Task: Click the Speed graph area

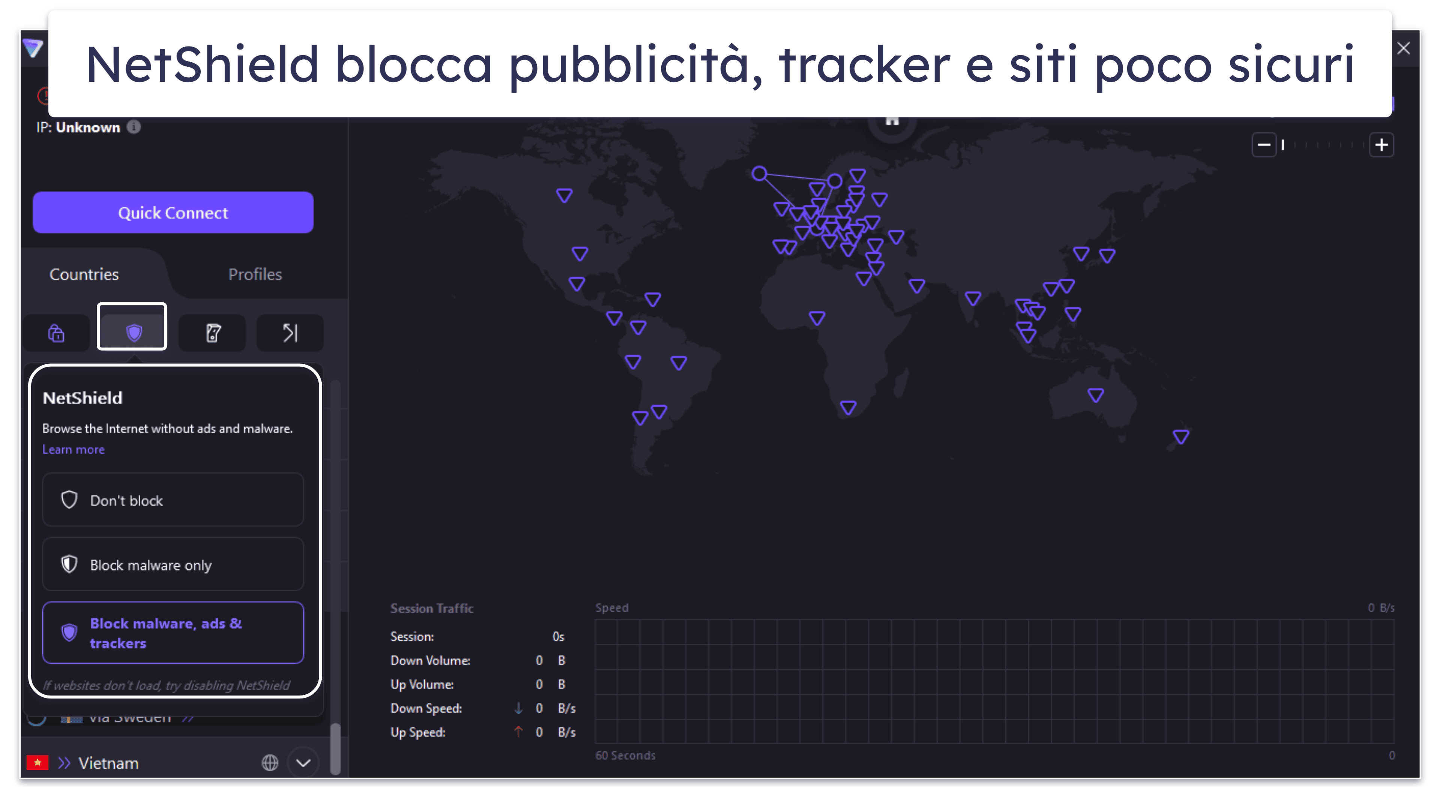Action: coord(994,681)
